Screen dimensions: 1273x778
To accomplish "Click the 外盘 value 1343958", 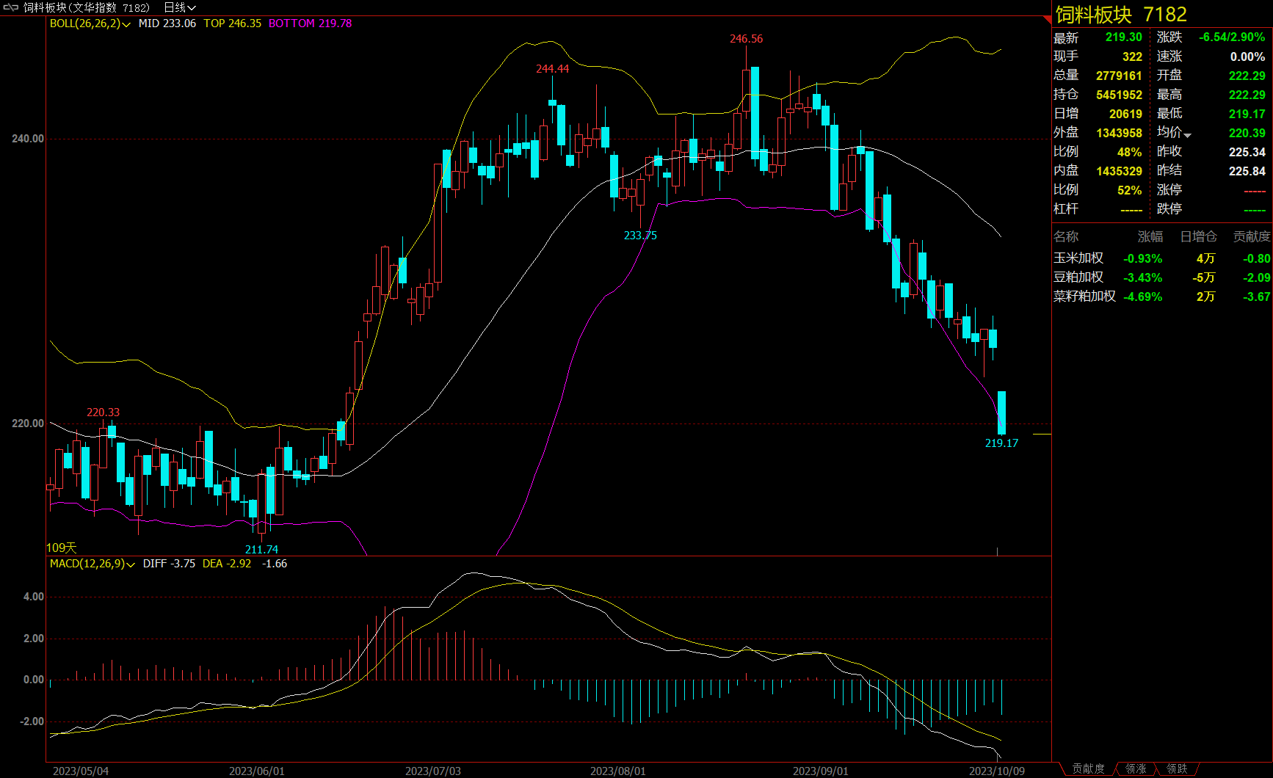I will pos(1119,133).
